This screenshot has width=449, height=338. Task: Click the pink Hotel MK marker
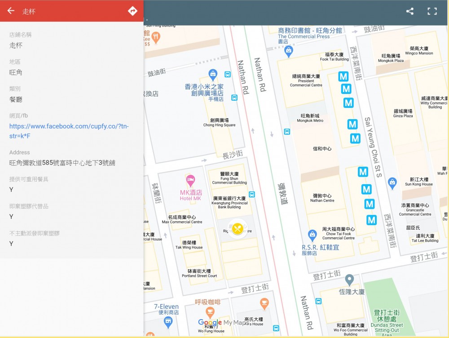(190, 181)
